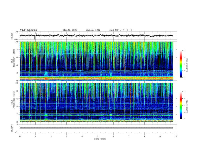Click the "-7" tick of ch.2 color bar
Viewport: 198px width, 153px height.
pos(184,119)
